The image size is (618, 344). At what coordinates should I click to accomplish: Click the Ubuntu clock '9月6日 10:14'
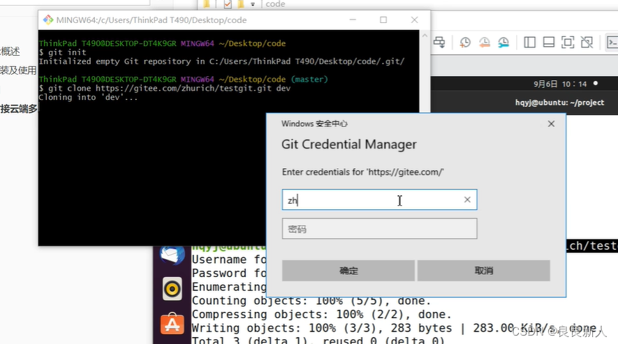[560, 84]
